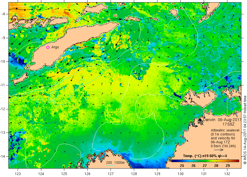Click colorbar label '26'
This screenshot has width=247, height=177.
coord(193,166)
